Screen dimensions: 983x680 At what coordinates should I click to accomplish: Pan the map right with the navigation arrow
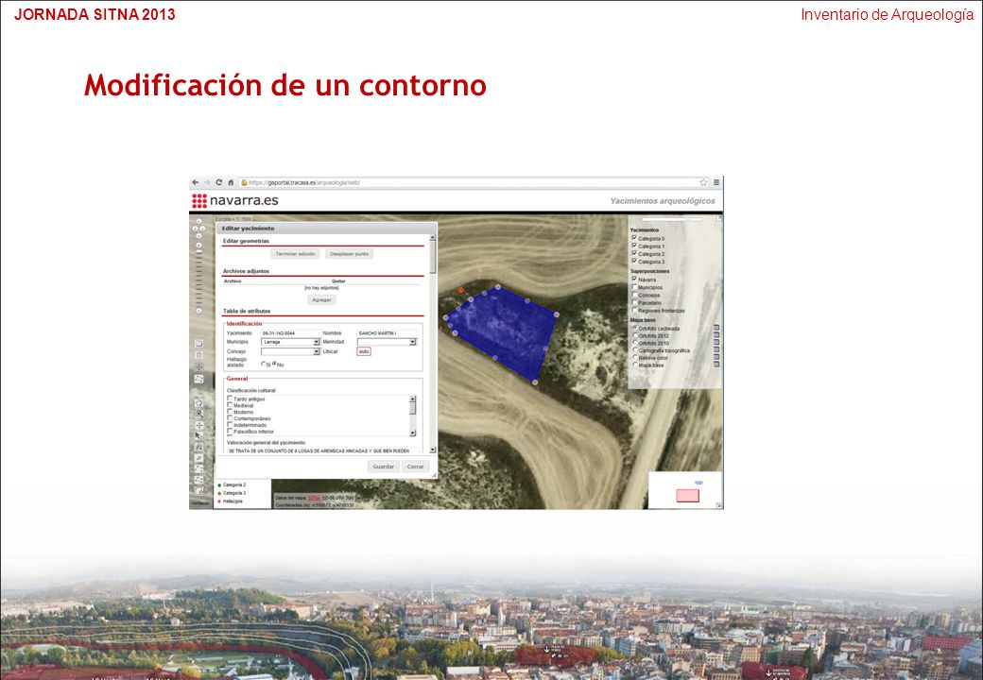(x=203, y=229)
